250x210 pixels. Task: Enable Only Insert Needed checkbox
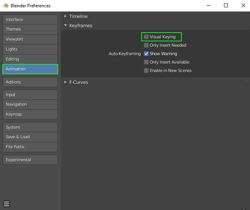pos(146,45)
